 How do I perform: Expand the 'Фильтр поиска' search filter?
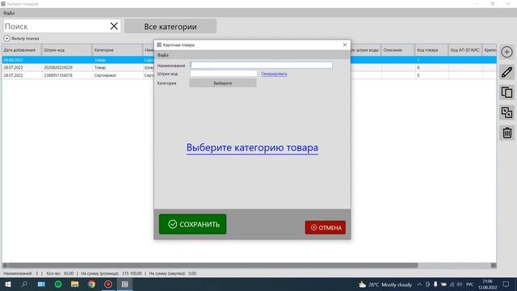click(7, 38)
